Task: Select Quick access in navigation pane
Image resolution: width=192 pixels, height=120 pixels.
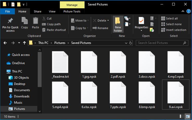Action: 18,55
